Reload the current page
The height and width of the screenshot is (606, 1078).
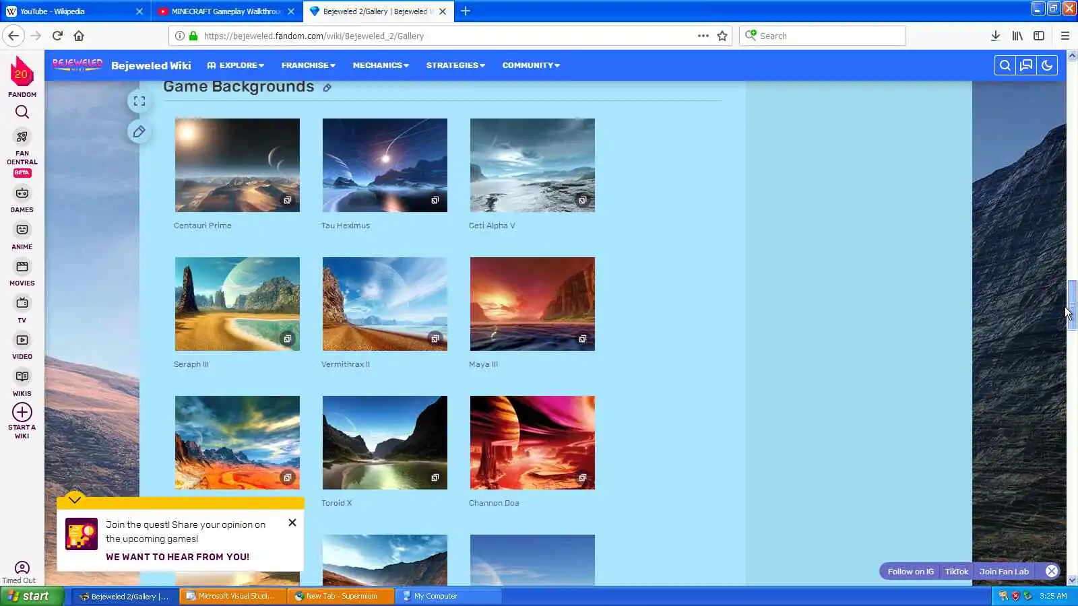57,36
